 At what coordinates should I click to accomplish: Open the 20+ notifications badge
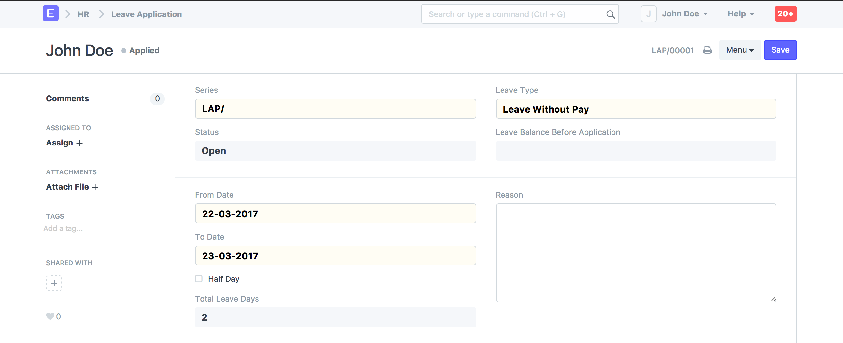[x=785, y=14]
